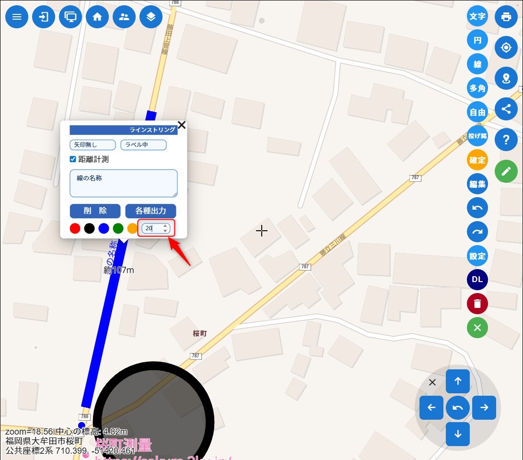Click the share icon button
This screenshot has width=523, height=460.
pyautogui.click(x=506, y=108)
